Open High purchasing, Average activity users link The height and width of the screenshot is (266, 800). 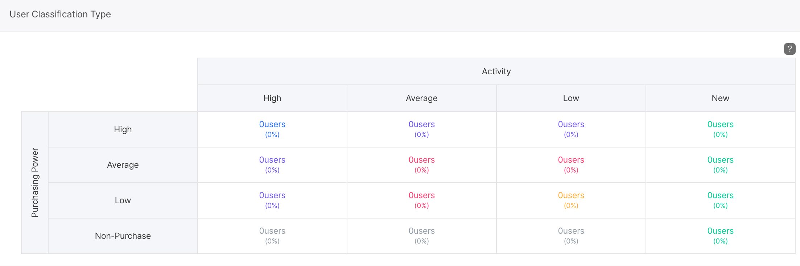click(421, 125)
